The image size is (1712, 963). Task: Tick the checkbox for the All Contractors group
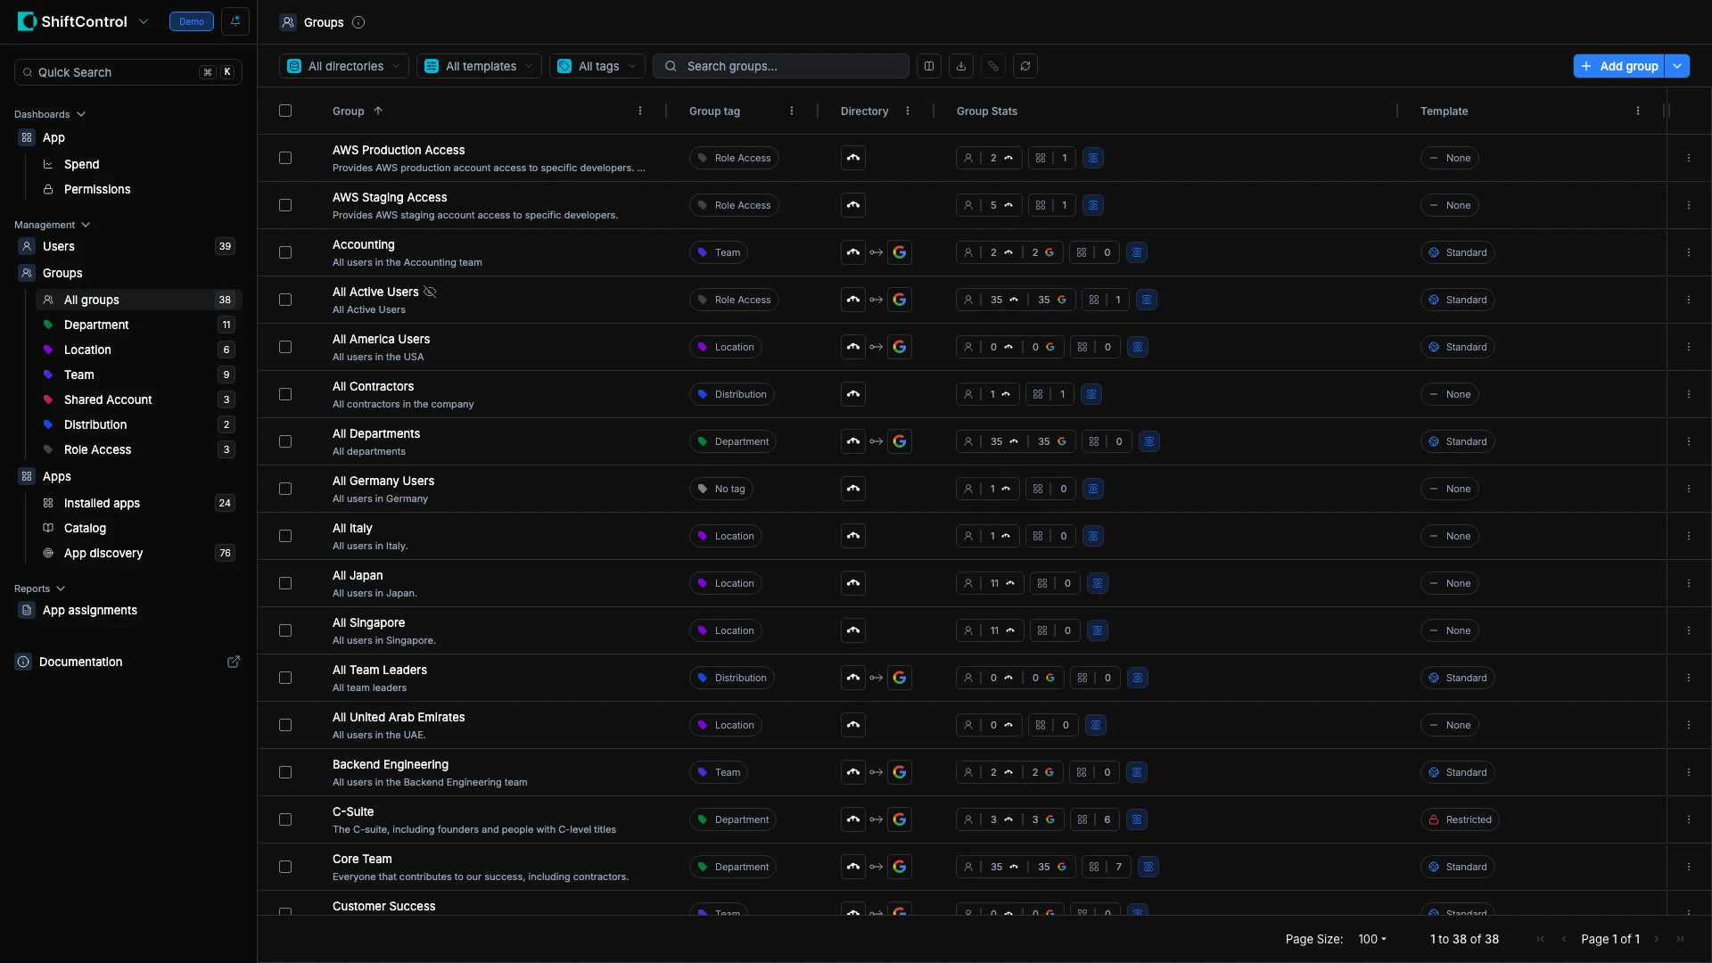[x=285, y=394]
